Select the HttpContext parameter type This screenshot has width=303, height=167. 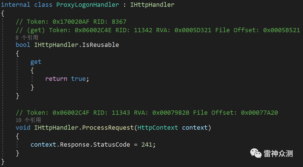tap(158, 128)
